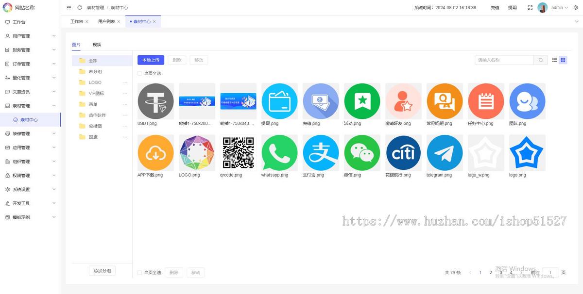Image resolution: width=583 pixels, height=294 pixels.
Task: Select the 提现.png wallet icon image
Action: 279,101
